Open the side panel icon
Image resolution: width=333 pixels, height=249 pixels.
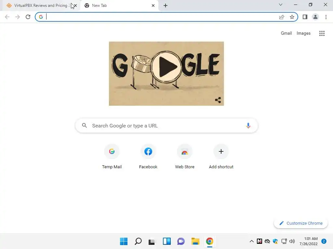click(x=305, y=17)
